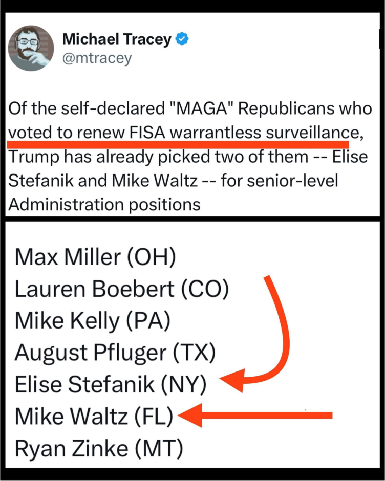Click the curved red arrow's arrowhead

pyautogui.click(x=231, y=382)
